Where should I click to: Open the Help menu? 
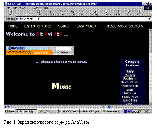point(46,8)
